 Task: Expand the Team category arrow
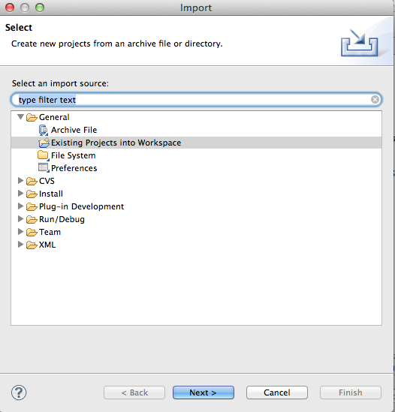pyautogui.click(x=20, y=232)
